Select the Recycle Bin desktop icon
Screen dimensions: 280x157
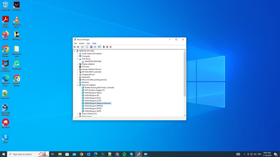coord(6,6)
